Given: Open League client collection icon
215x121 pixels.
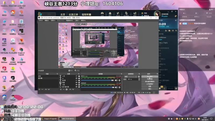Looking at the screenshot, I should pos(110,14).
